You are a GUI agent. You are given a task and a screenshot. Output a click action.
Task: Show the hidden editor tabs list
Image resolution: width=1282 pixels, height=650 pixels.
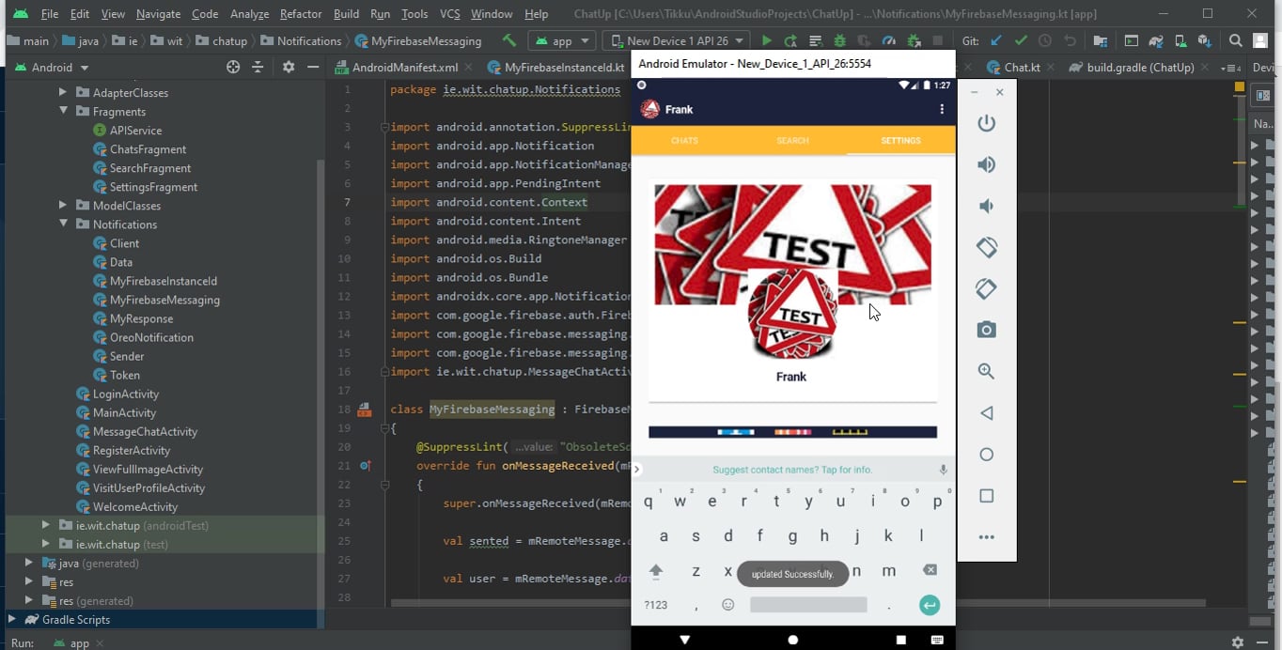point(1229,68)
